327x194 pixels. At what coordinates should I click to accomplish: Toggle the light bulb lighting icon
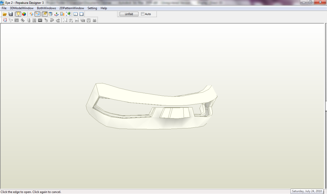point(18,14)
